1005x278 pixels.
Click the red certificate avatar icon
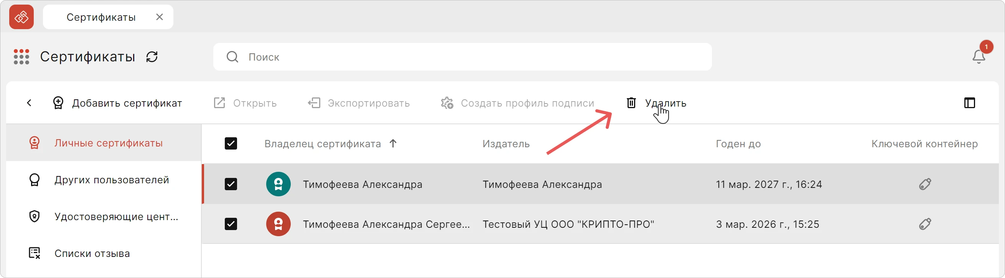pyautogui.click(x=278, y=224)
